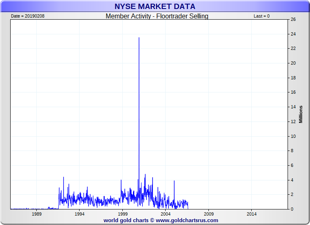Image resolution: width=310 pixels, height=225 pixels.
Task: Click the Member Activity - Floortrader Selling subtitle
Action: (157, 16)
